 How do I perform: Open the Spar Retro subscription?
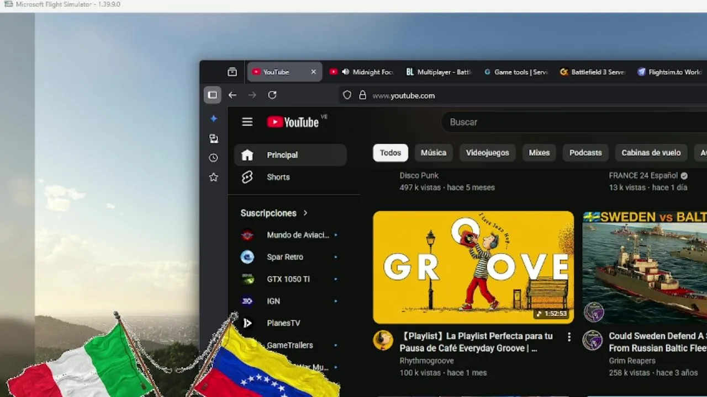[291, 257]
